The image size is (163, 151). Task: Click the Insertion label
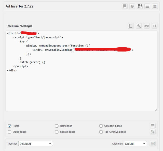pyautogui.click(x=12, y=144)
